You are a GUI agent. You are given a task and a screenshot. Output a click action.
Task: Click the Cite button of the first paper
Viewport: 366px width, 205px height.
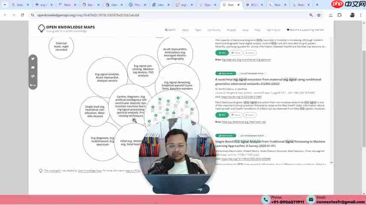click(236, 53)
